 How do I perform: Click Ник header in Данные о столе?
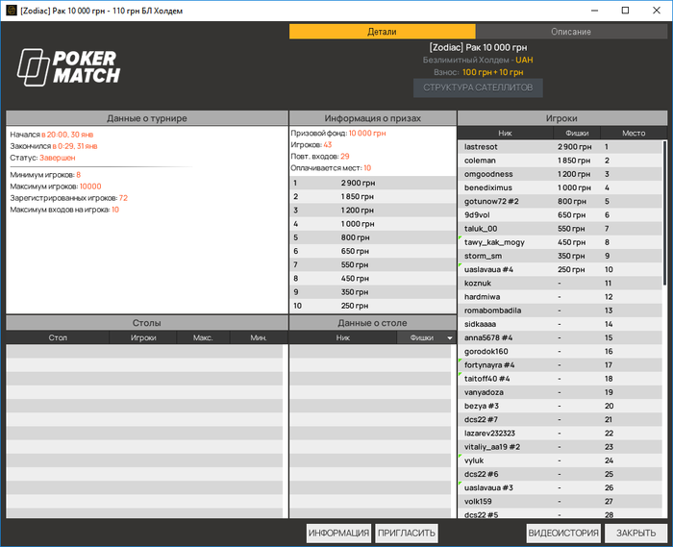coord(342,337)
